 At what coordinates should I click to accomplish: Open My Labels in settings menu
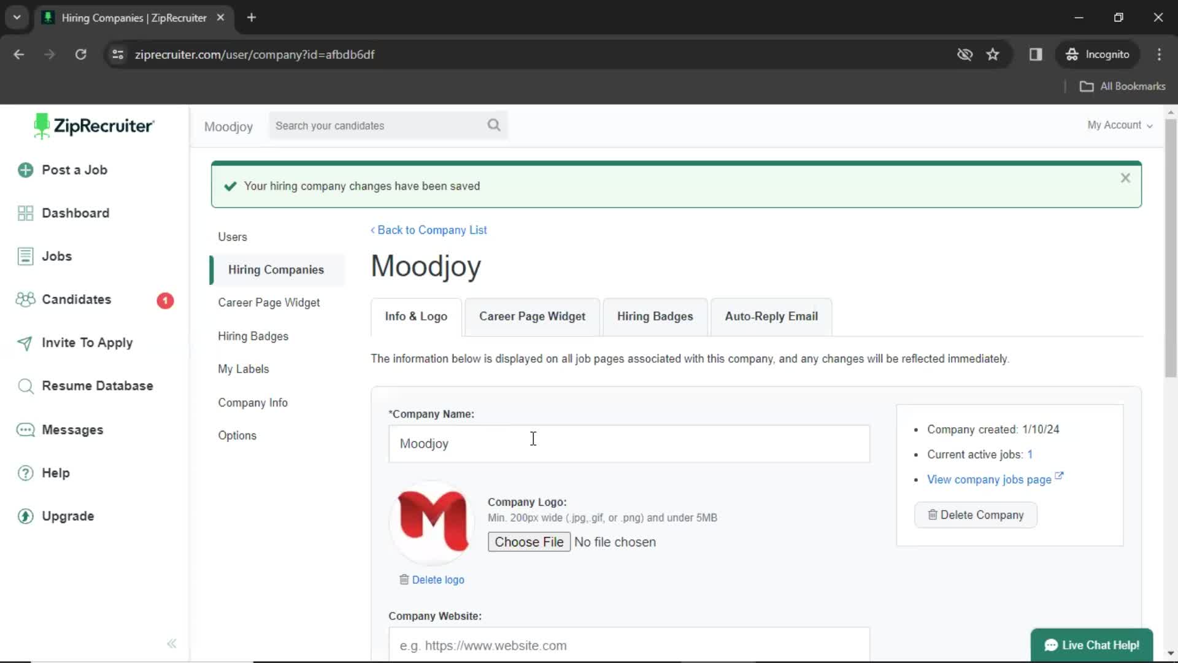click(x=244, y=369)
